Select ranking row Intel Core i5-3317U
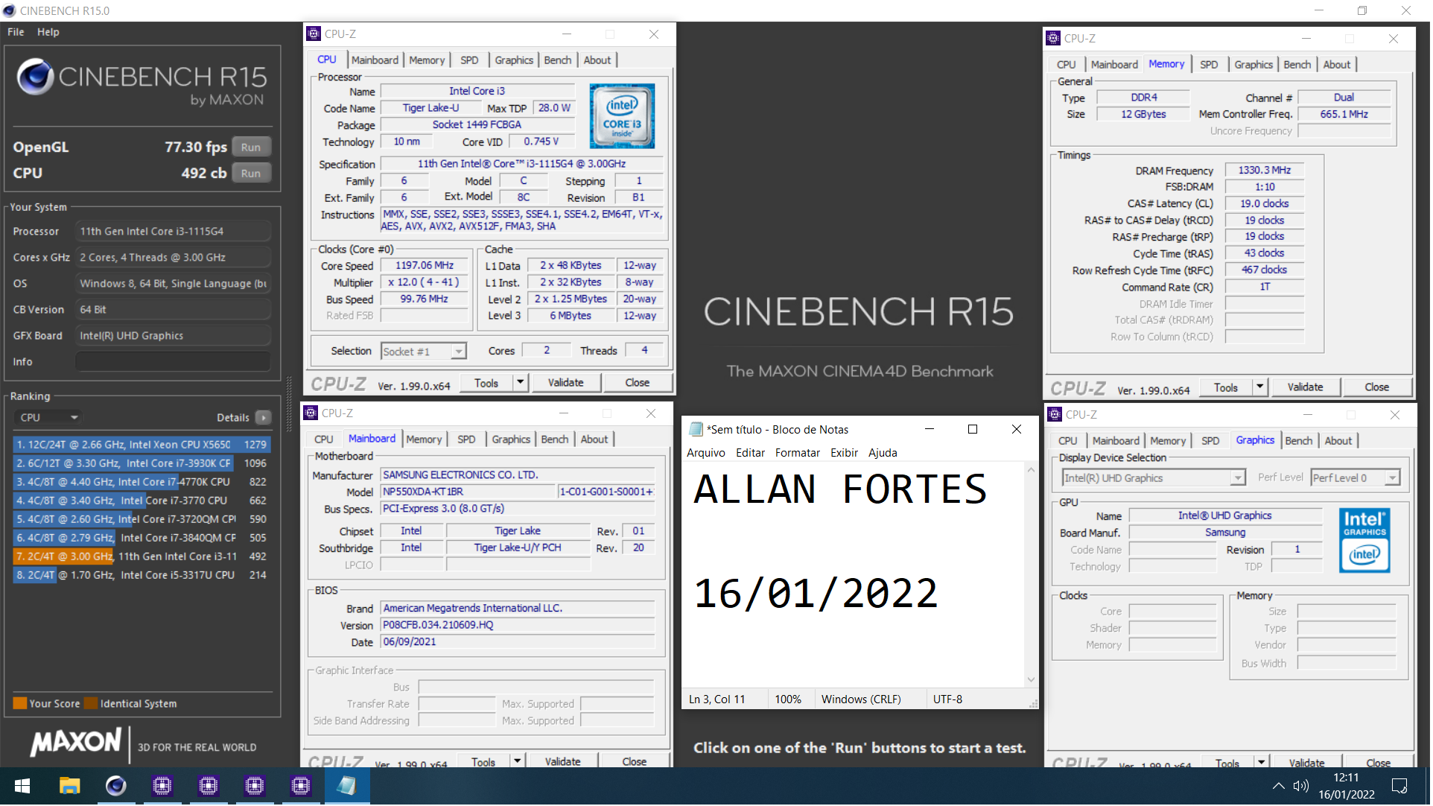This screenshot has height=806, width=1433. click(142, 575)
